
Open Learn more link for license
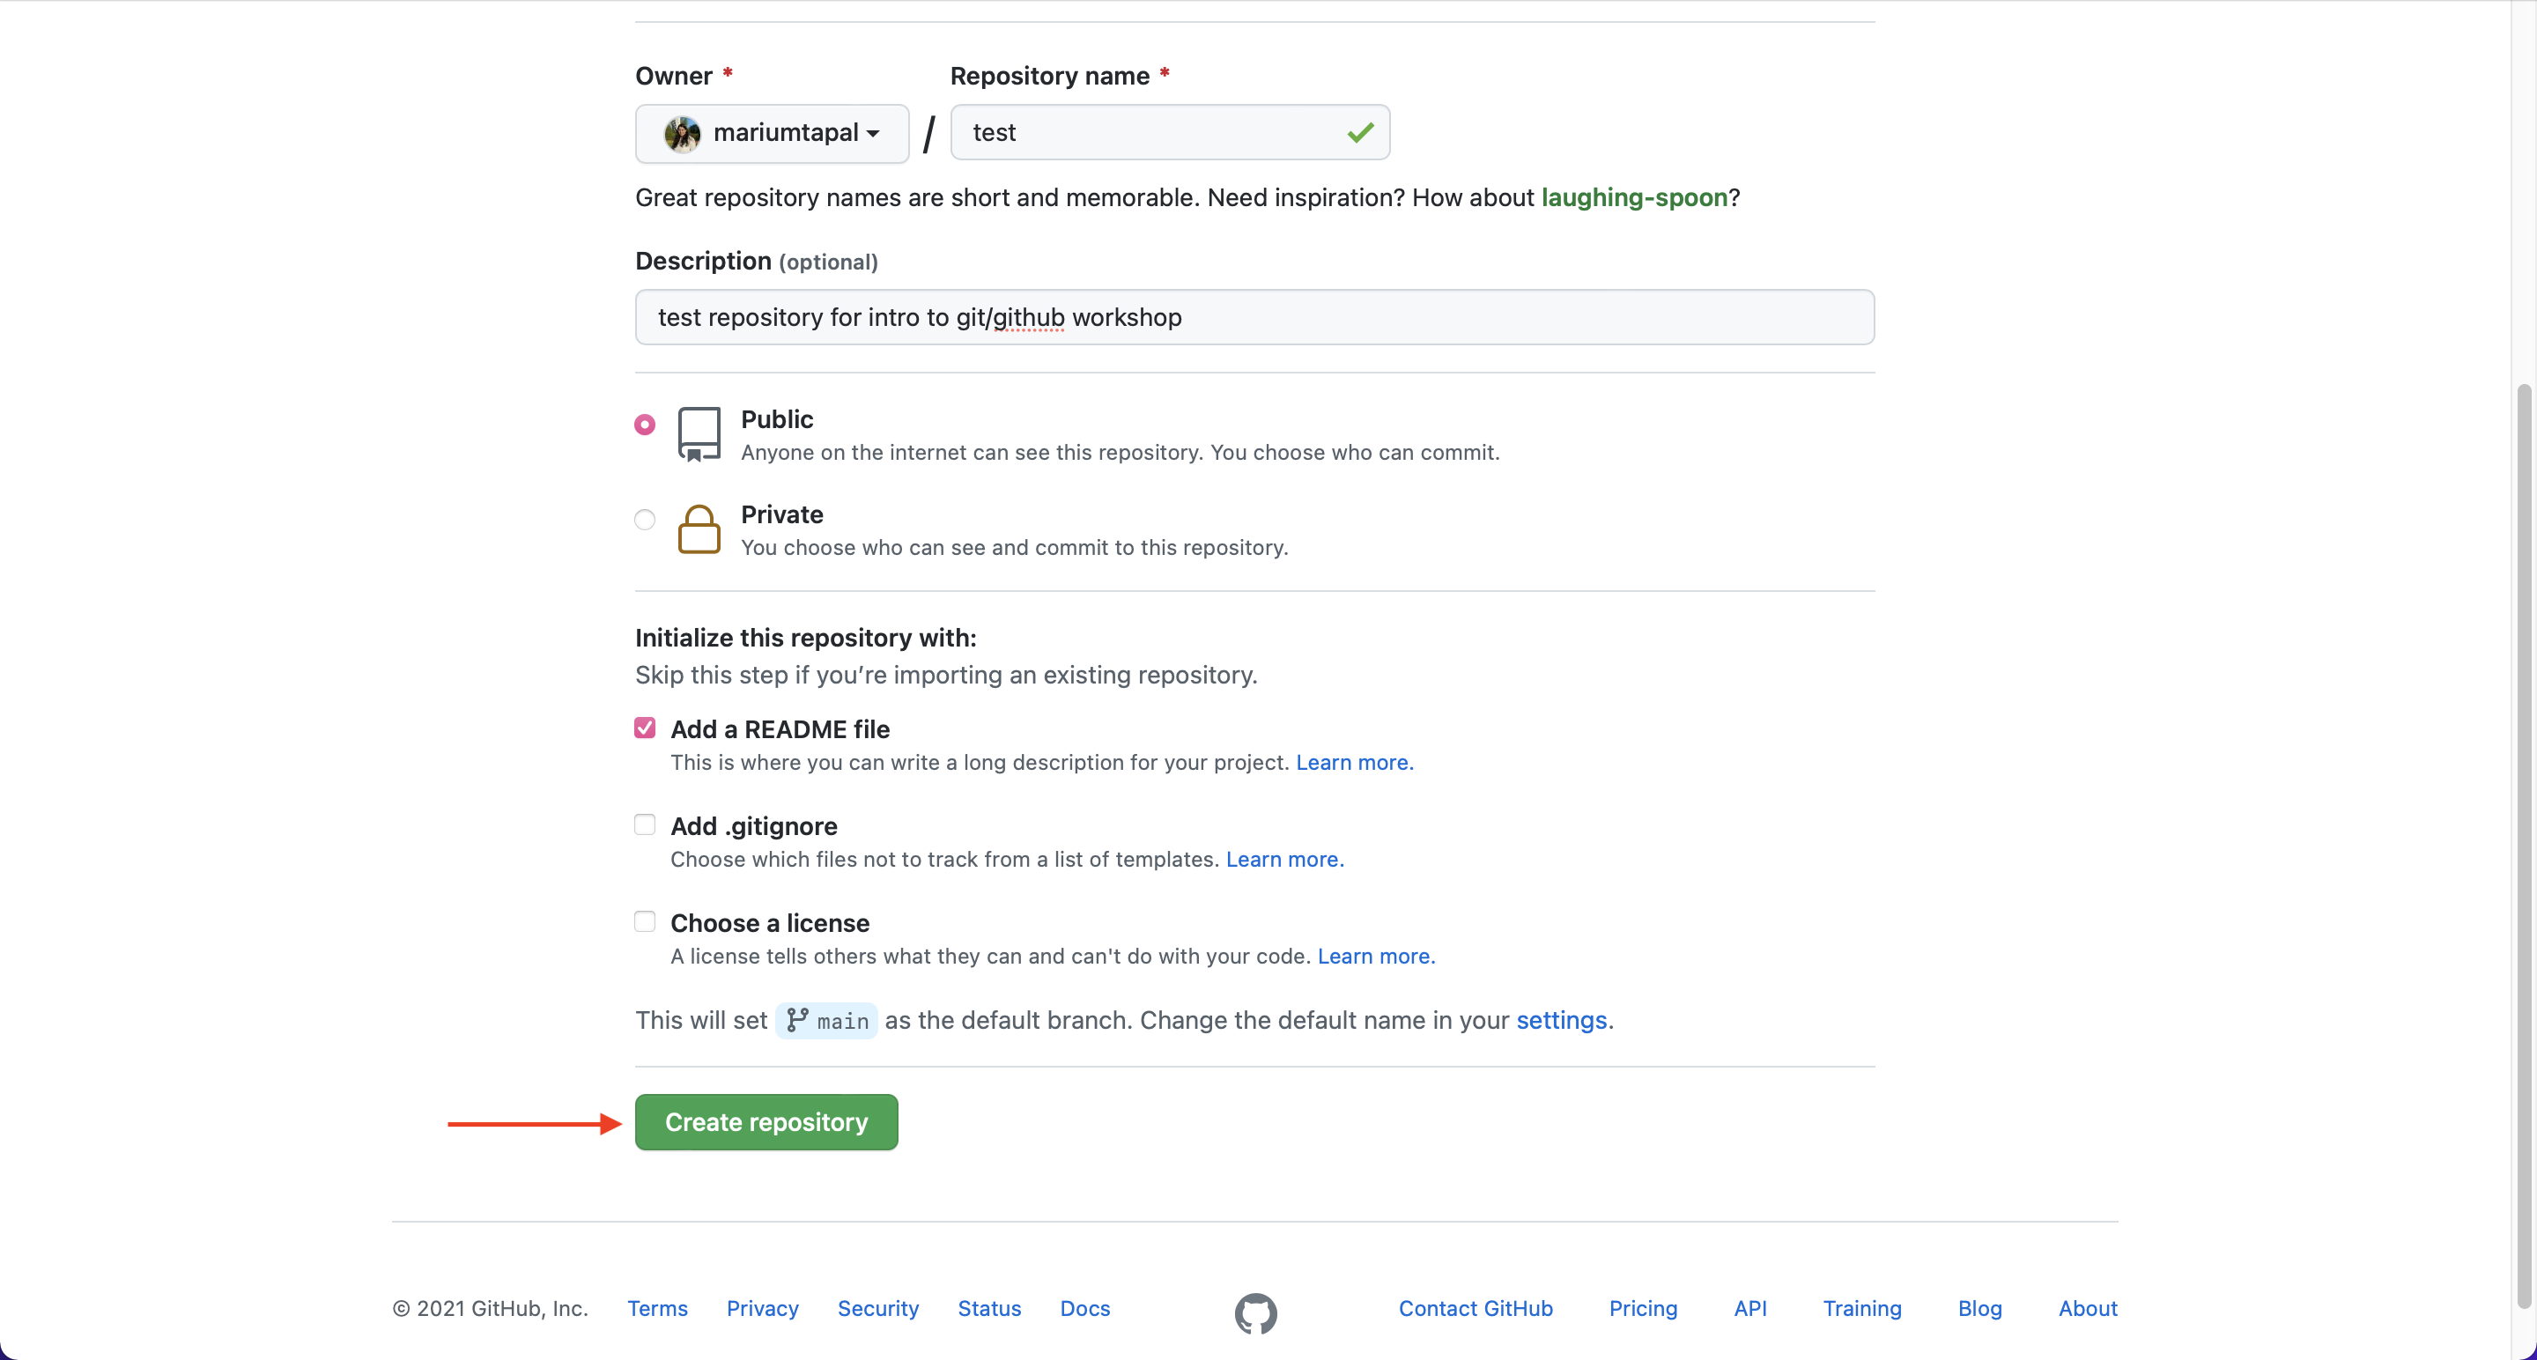coord(1376,957)
